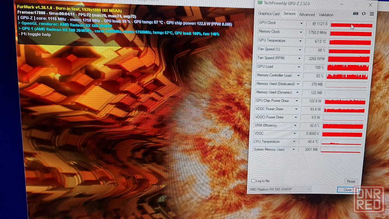Click the GPU Clock history graph
The width and height of the screenshot is (389, 219).
point(352,25)
